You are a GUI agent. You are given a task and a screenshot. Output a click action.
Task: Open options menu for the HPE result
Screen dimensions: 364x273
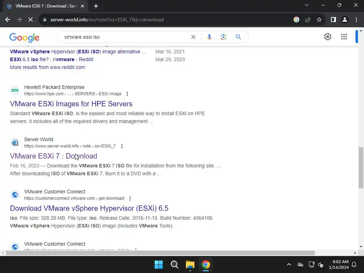pos(127,94)
